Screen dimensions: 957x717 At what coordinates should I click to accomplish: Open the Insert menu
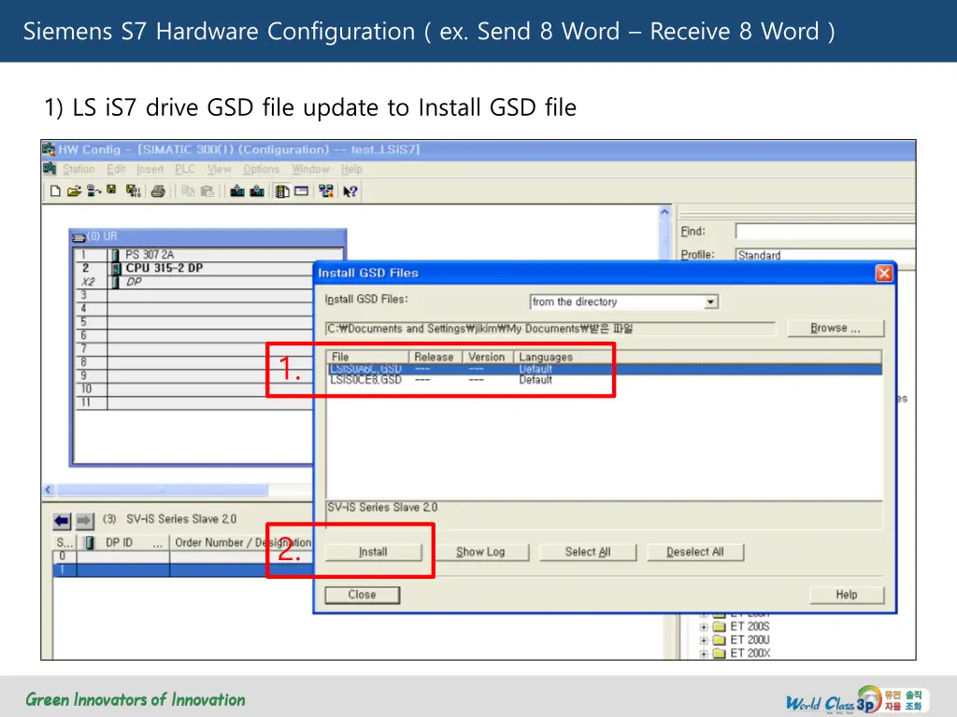click(150, 170)
